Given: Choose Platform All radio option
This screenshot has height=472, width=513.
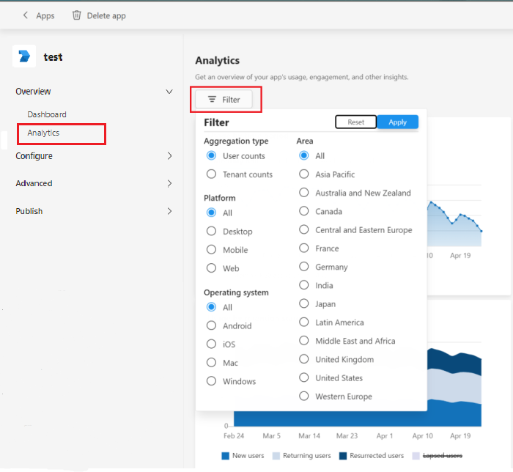Looking at the screenshot, I should pyautogui.click(x=211, y=213).
